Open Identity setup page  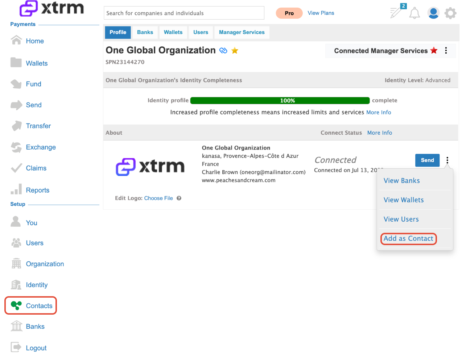click(37, 285)
